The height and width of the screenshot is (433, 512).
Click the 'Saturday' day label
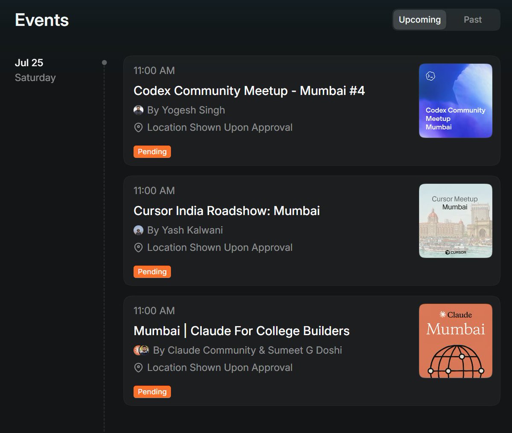[x=35, y=78]
